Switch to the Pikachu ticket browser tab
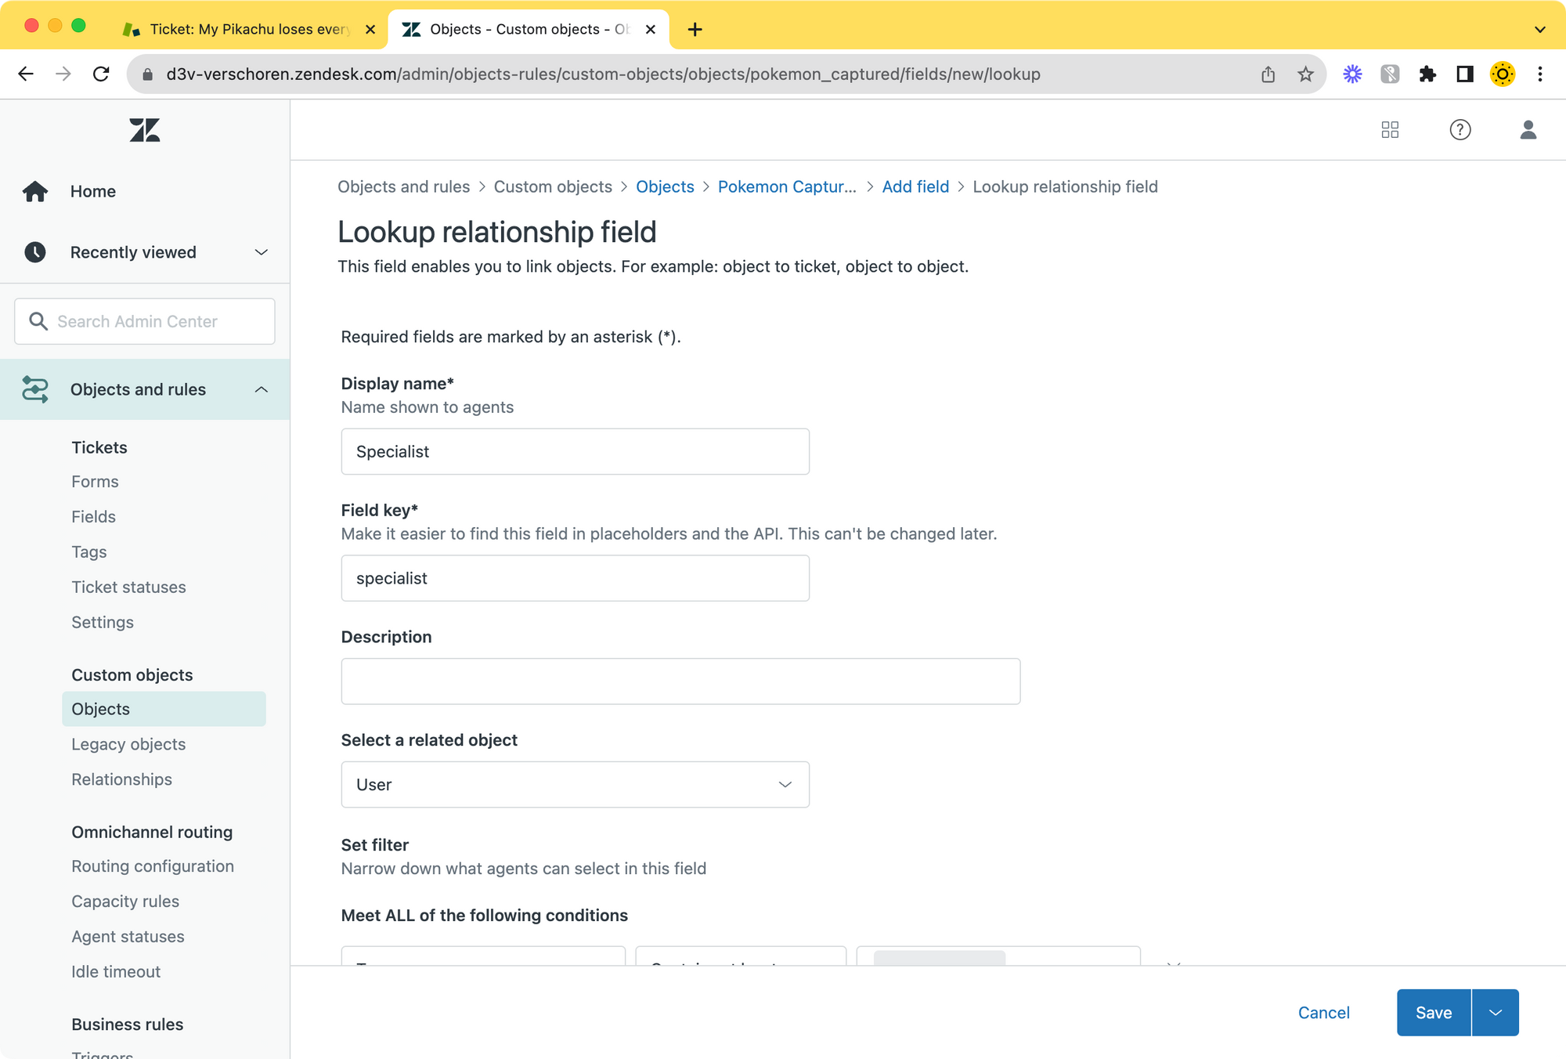The height and width of the screenshot is (1059, 1566). click(249, 29)
